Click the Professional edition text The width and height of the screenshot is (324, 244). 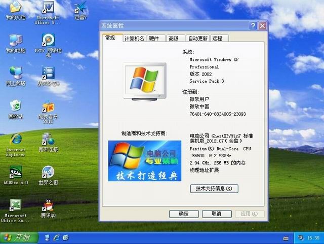pyautogui.click(x=204, y=67)
